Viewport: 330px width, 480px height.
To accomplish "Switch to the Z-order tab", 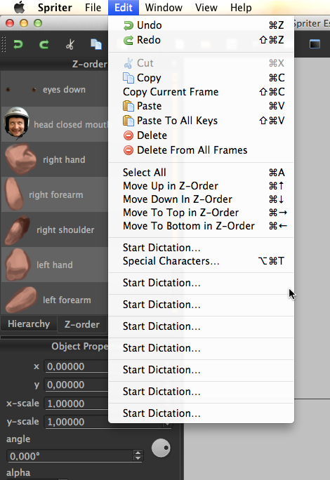I will point(82,324).
